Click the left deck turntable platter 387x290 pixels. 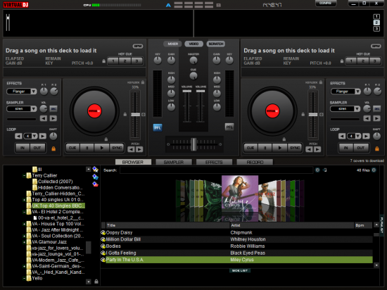coord(94,111)
